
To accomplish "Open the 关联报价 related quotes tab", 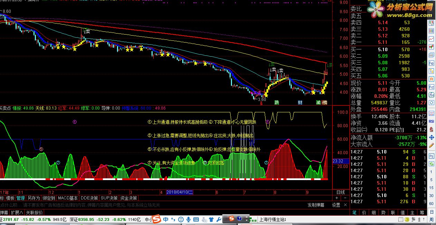I will (x=34, y=212).
